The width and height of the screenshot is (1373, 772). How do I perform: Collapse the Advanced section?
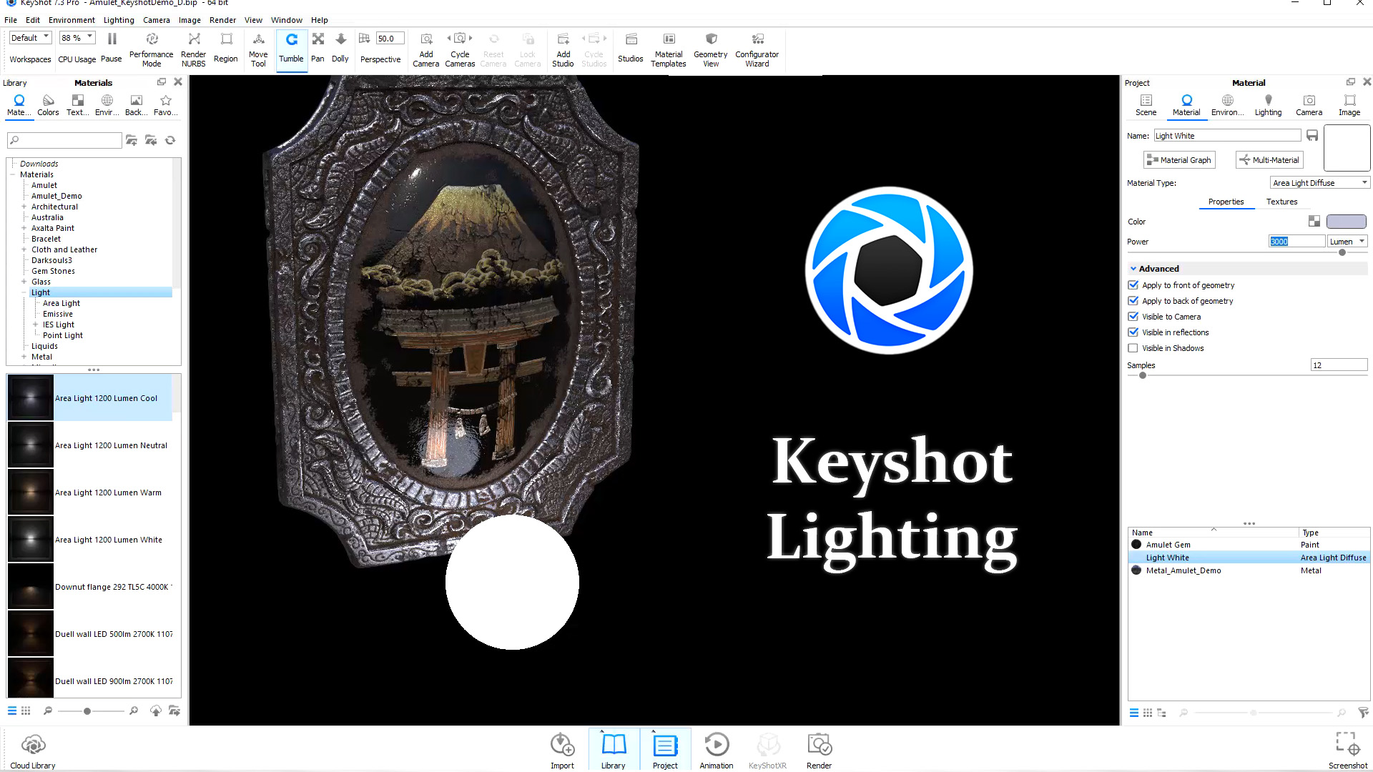pos(1133,269)
